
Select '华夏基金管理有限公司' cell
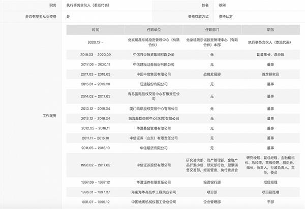pos(154,128)
